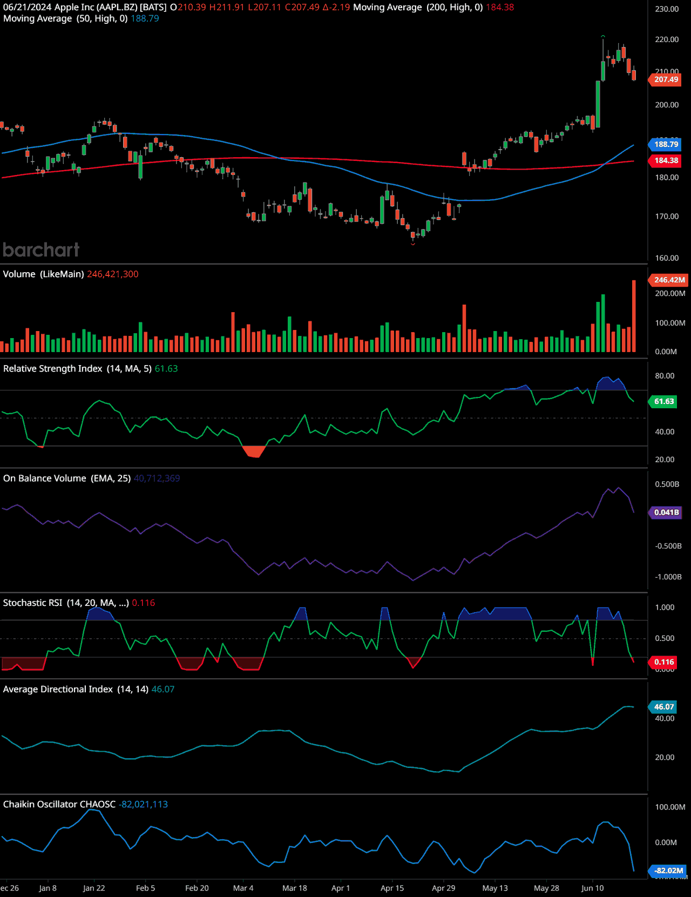The image size is (691, 897).
Task: Click the Moving Average (200, High, 0) label
Action: pyautogui.click(x=418, y=7)
